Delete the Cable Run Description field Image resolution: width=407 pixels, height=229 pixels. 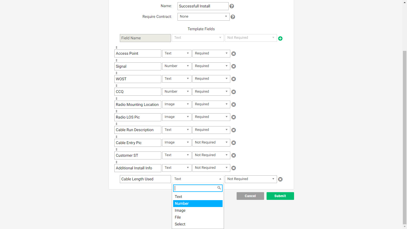(x=234, y=130)
